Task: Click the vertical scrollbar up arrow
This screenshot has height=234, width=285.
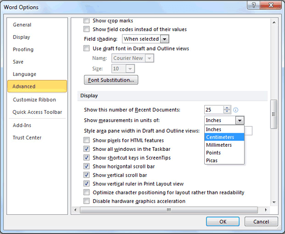Action: pos(274,23)
